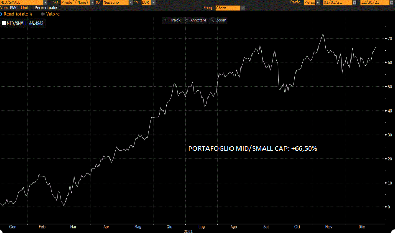
Task: Click the white MID/SMALL legend square
Action: pyautogui.click(x=4, y=23)
